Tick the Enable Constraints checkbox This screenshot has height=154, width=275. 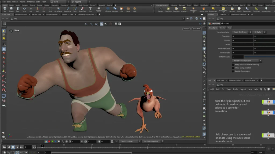[233, 71]
